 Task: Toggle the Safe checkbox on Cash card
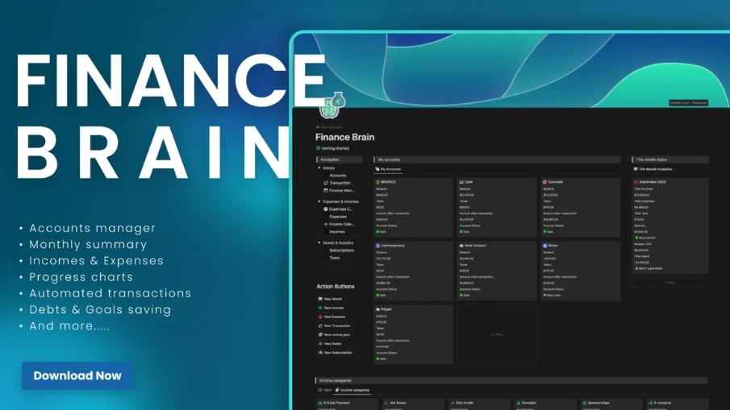[x=461, y=231]
